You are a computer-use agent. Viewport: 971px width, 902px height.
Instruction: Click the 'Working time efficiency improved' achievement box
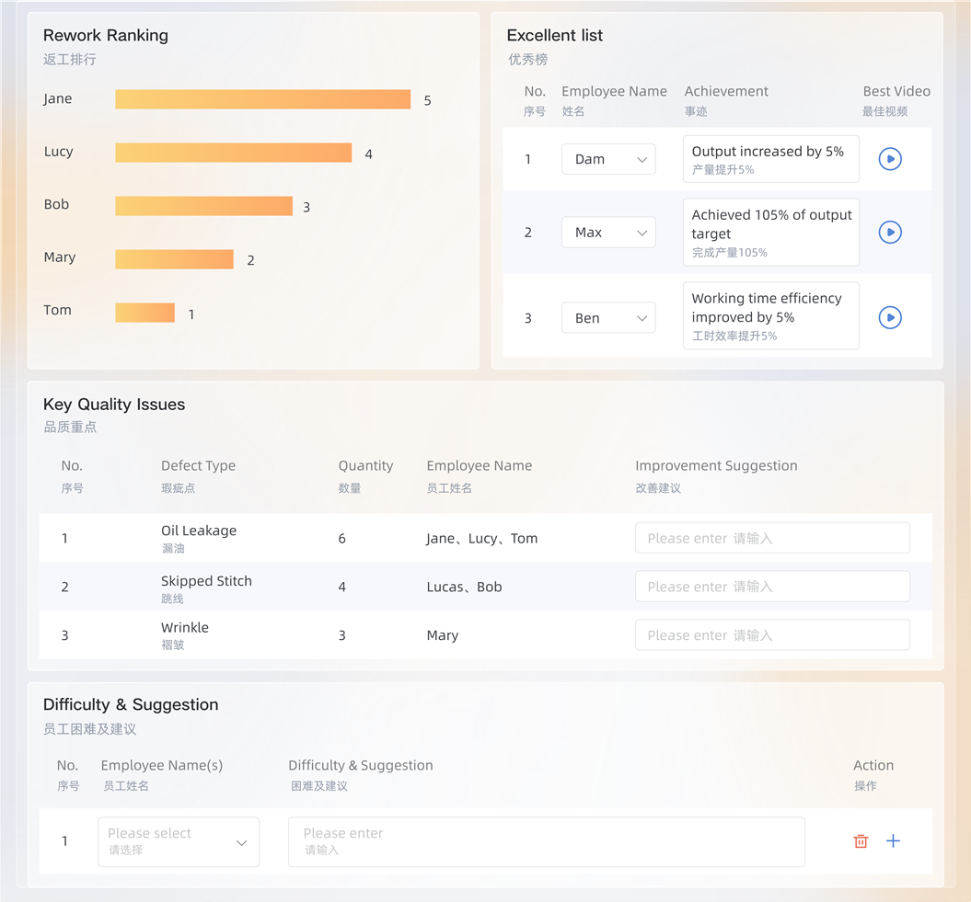coord(770,316)
